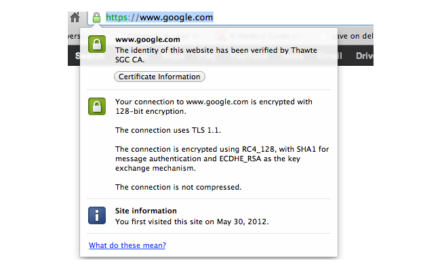This screenshot has height=271, width=442.
Task: Click the 'connection uses TLS 1.1' text
Action: pyautogui.click(x=168, y=130)
